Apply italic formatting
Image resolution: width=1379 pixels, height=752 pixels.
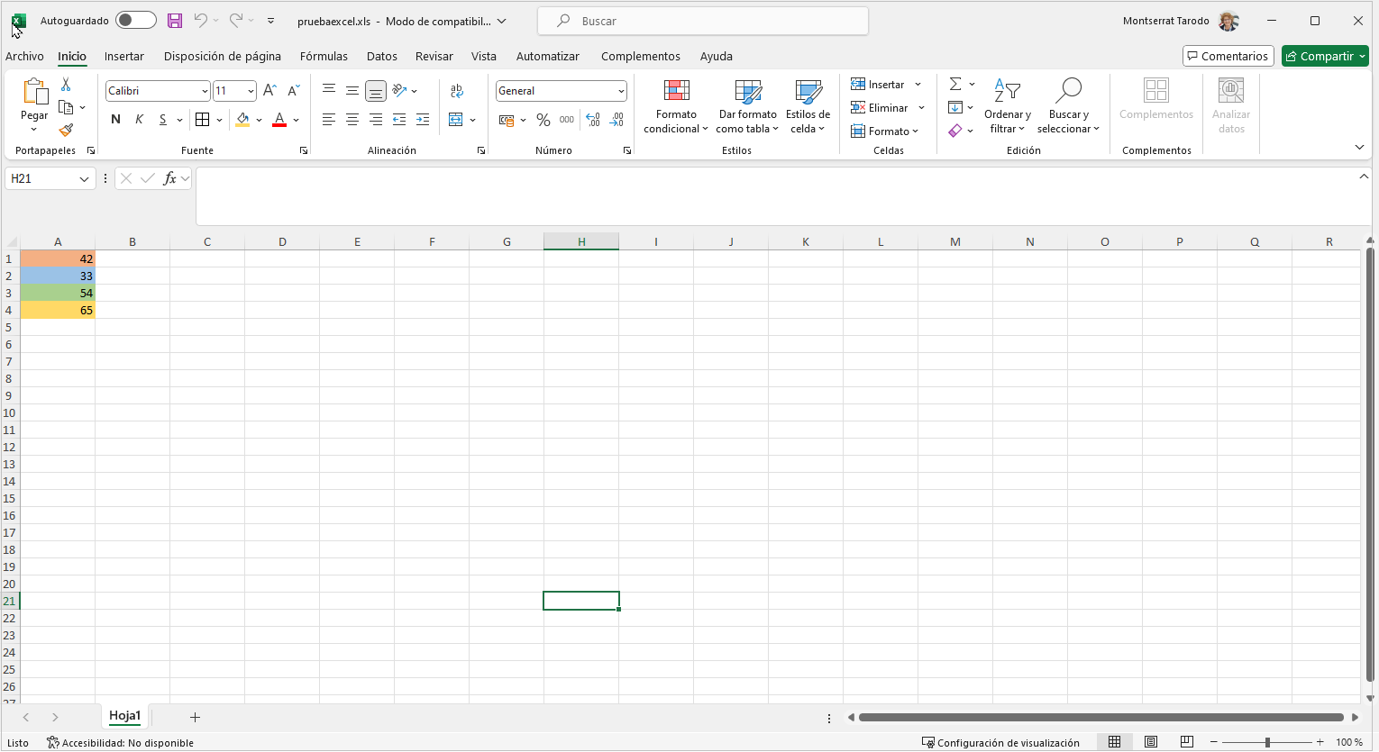tap(139, 119)
